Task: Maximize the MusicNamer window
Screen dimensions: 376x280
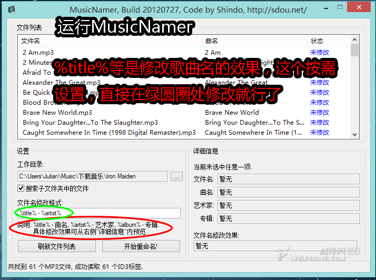Action: [340, 7]
